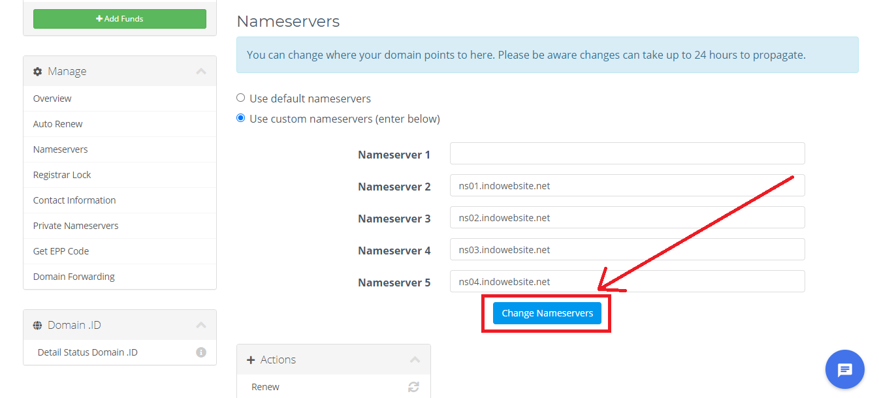Image resolution: width=879 pixels, height=398 pixels.
Task: Switch to Domain Forwarding settings
Action: pyautogui.click(x=74, y=276)
